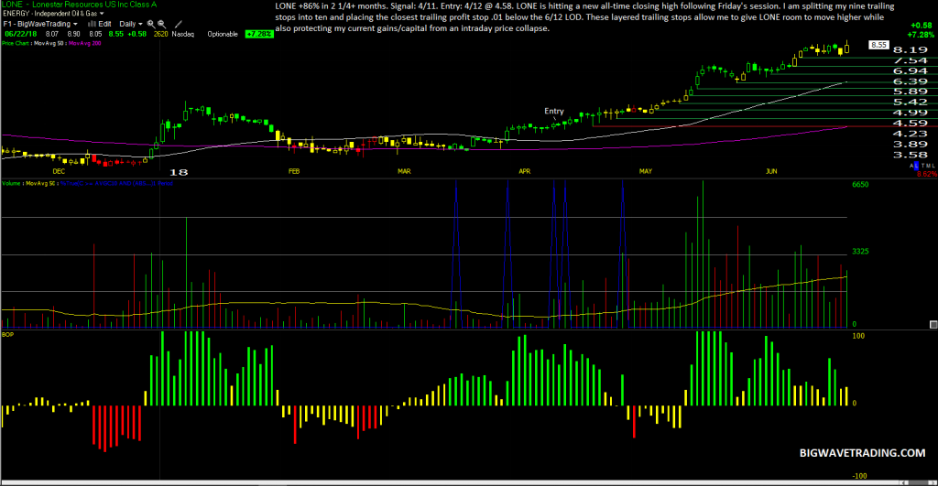
Task: Click the Price Chart legend label
Action: point(15,43)
